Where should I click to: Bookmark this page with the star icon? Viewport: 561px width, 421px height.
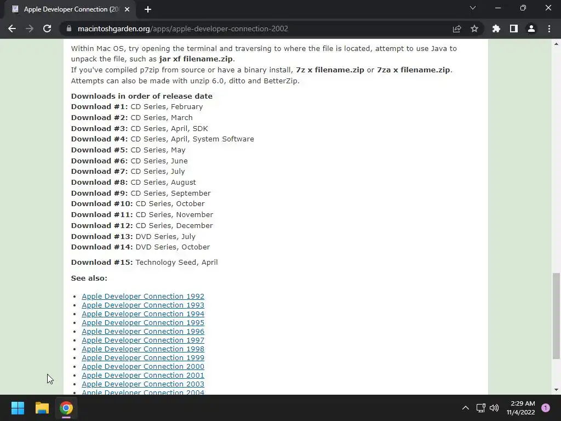tap(474, 29)
